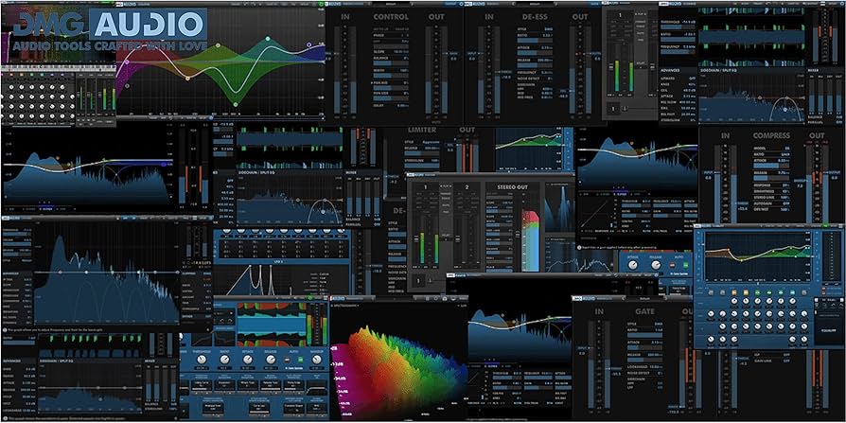Image resolution: width=846 pixels, height=423 pixels.
Task: Toggle NOISE DETECT in the GATE panel
Action: (x=644, y=374)
